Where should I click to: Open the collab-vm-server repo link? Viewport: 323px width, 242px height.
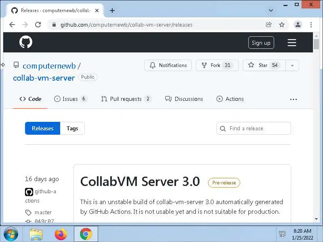[x=44, y=78]
